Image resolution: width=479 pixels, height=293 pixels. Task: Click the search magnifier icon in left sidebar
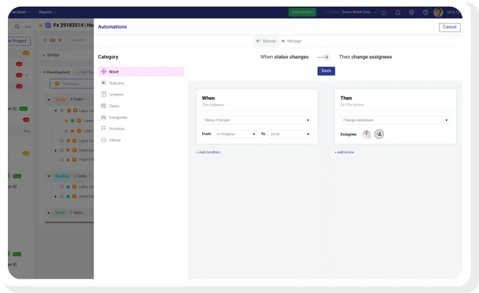click(18, 27)
